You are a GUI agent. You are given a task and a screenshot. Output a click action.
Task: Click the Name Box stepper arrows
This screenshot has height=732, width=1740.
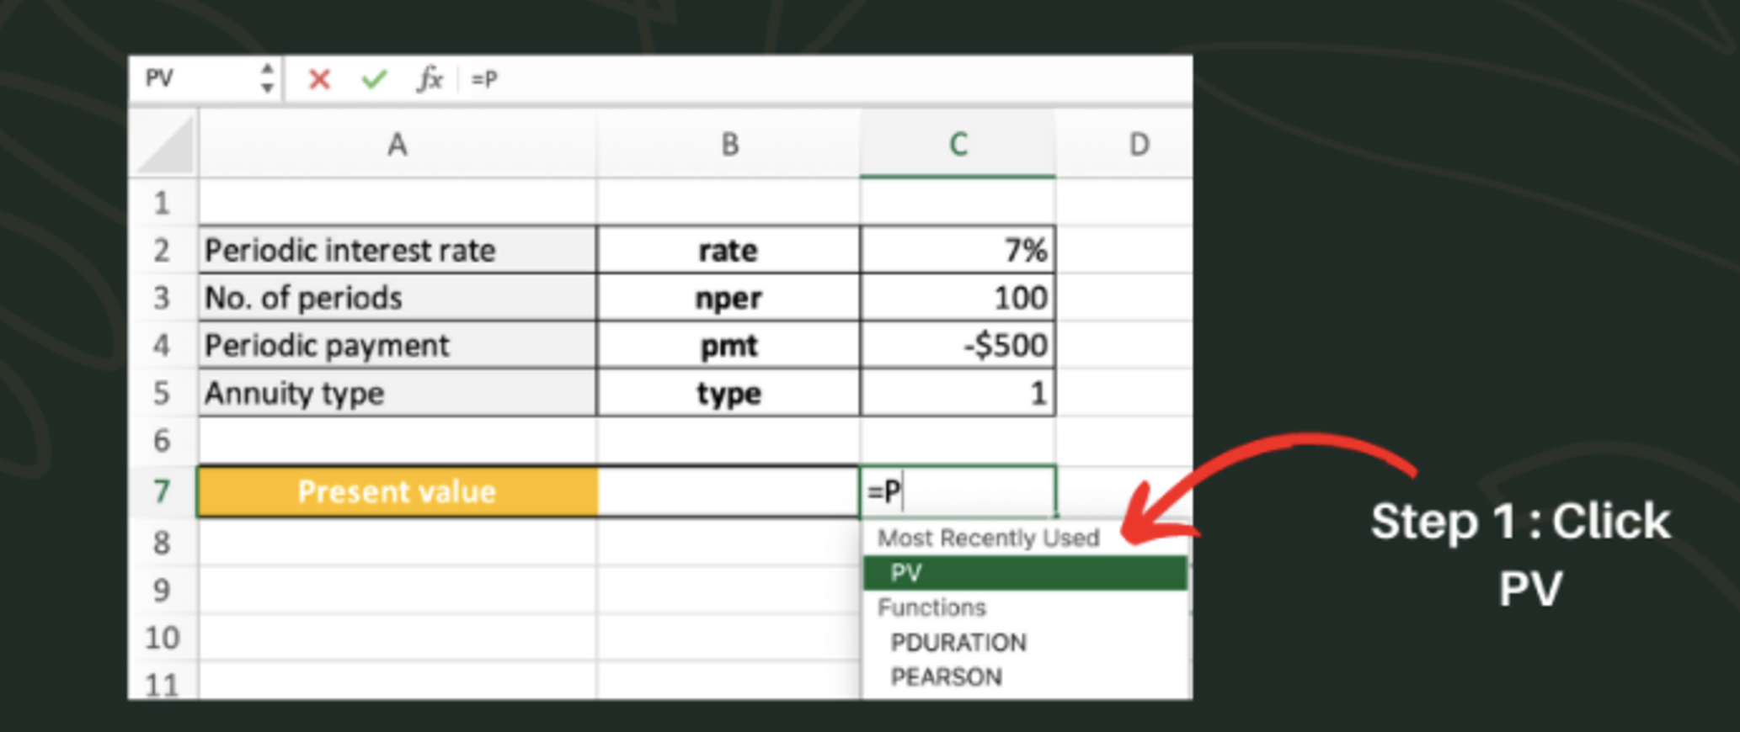tap(267, 78)
